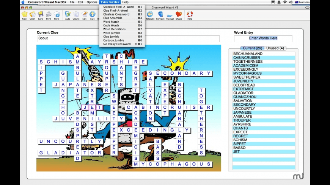This screenshot has width=330, height=185.
Task: Select the word JUVENILITY in the list
Action: point(264,81)
